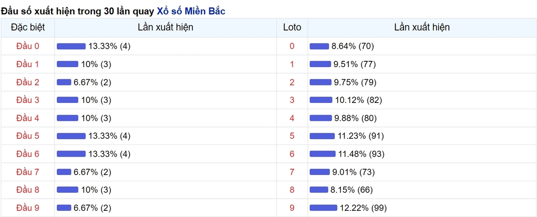Select the Đầu 6 row label

(x=27, y=154)
